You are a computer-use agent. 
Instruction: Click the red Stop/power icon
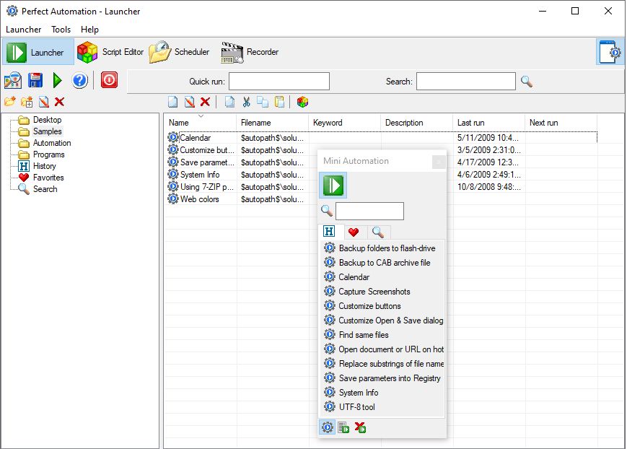point(108,80)
